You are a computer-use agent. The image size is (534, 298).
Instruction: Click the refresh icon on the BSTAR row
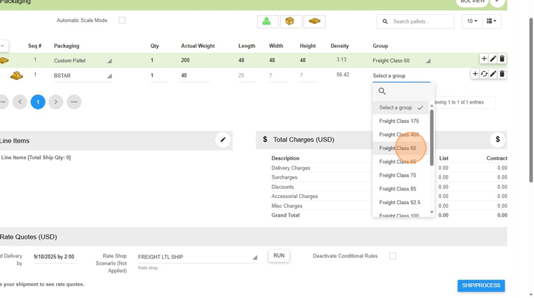484,74
